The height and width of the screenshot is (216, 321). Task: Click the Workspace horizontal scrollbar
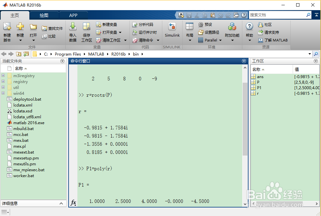[x=279, y=204]
